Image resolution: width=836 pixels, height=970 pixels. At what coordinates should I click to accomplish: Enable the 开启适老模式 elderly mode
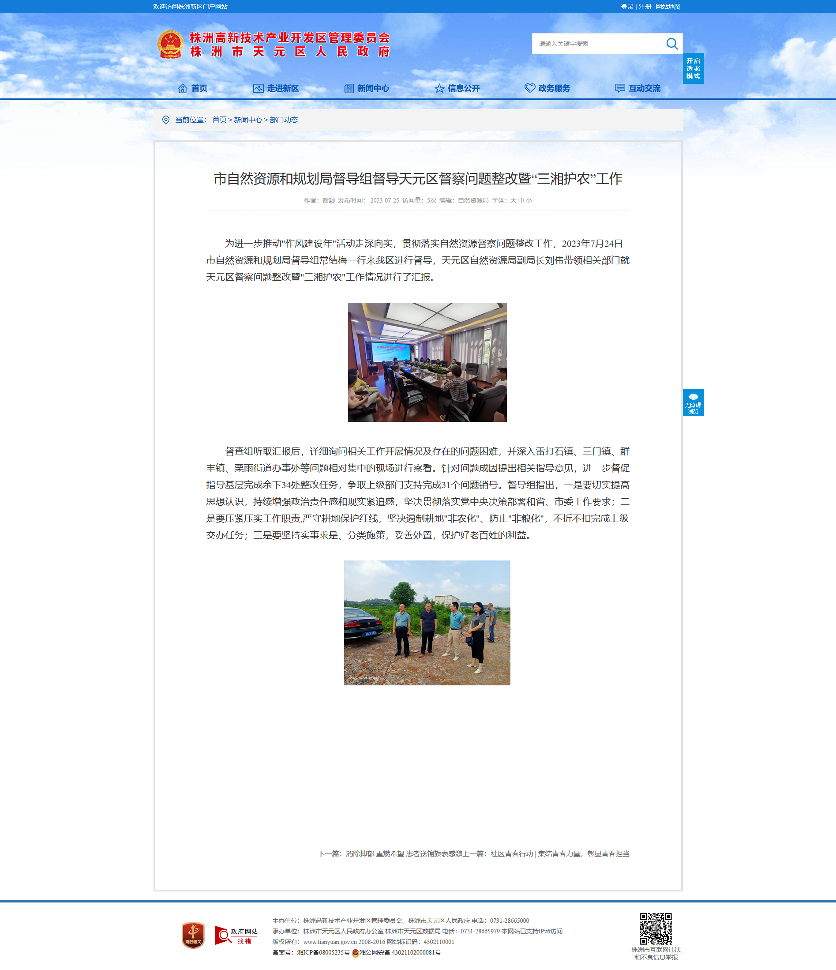[x=693, y=68]
